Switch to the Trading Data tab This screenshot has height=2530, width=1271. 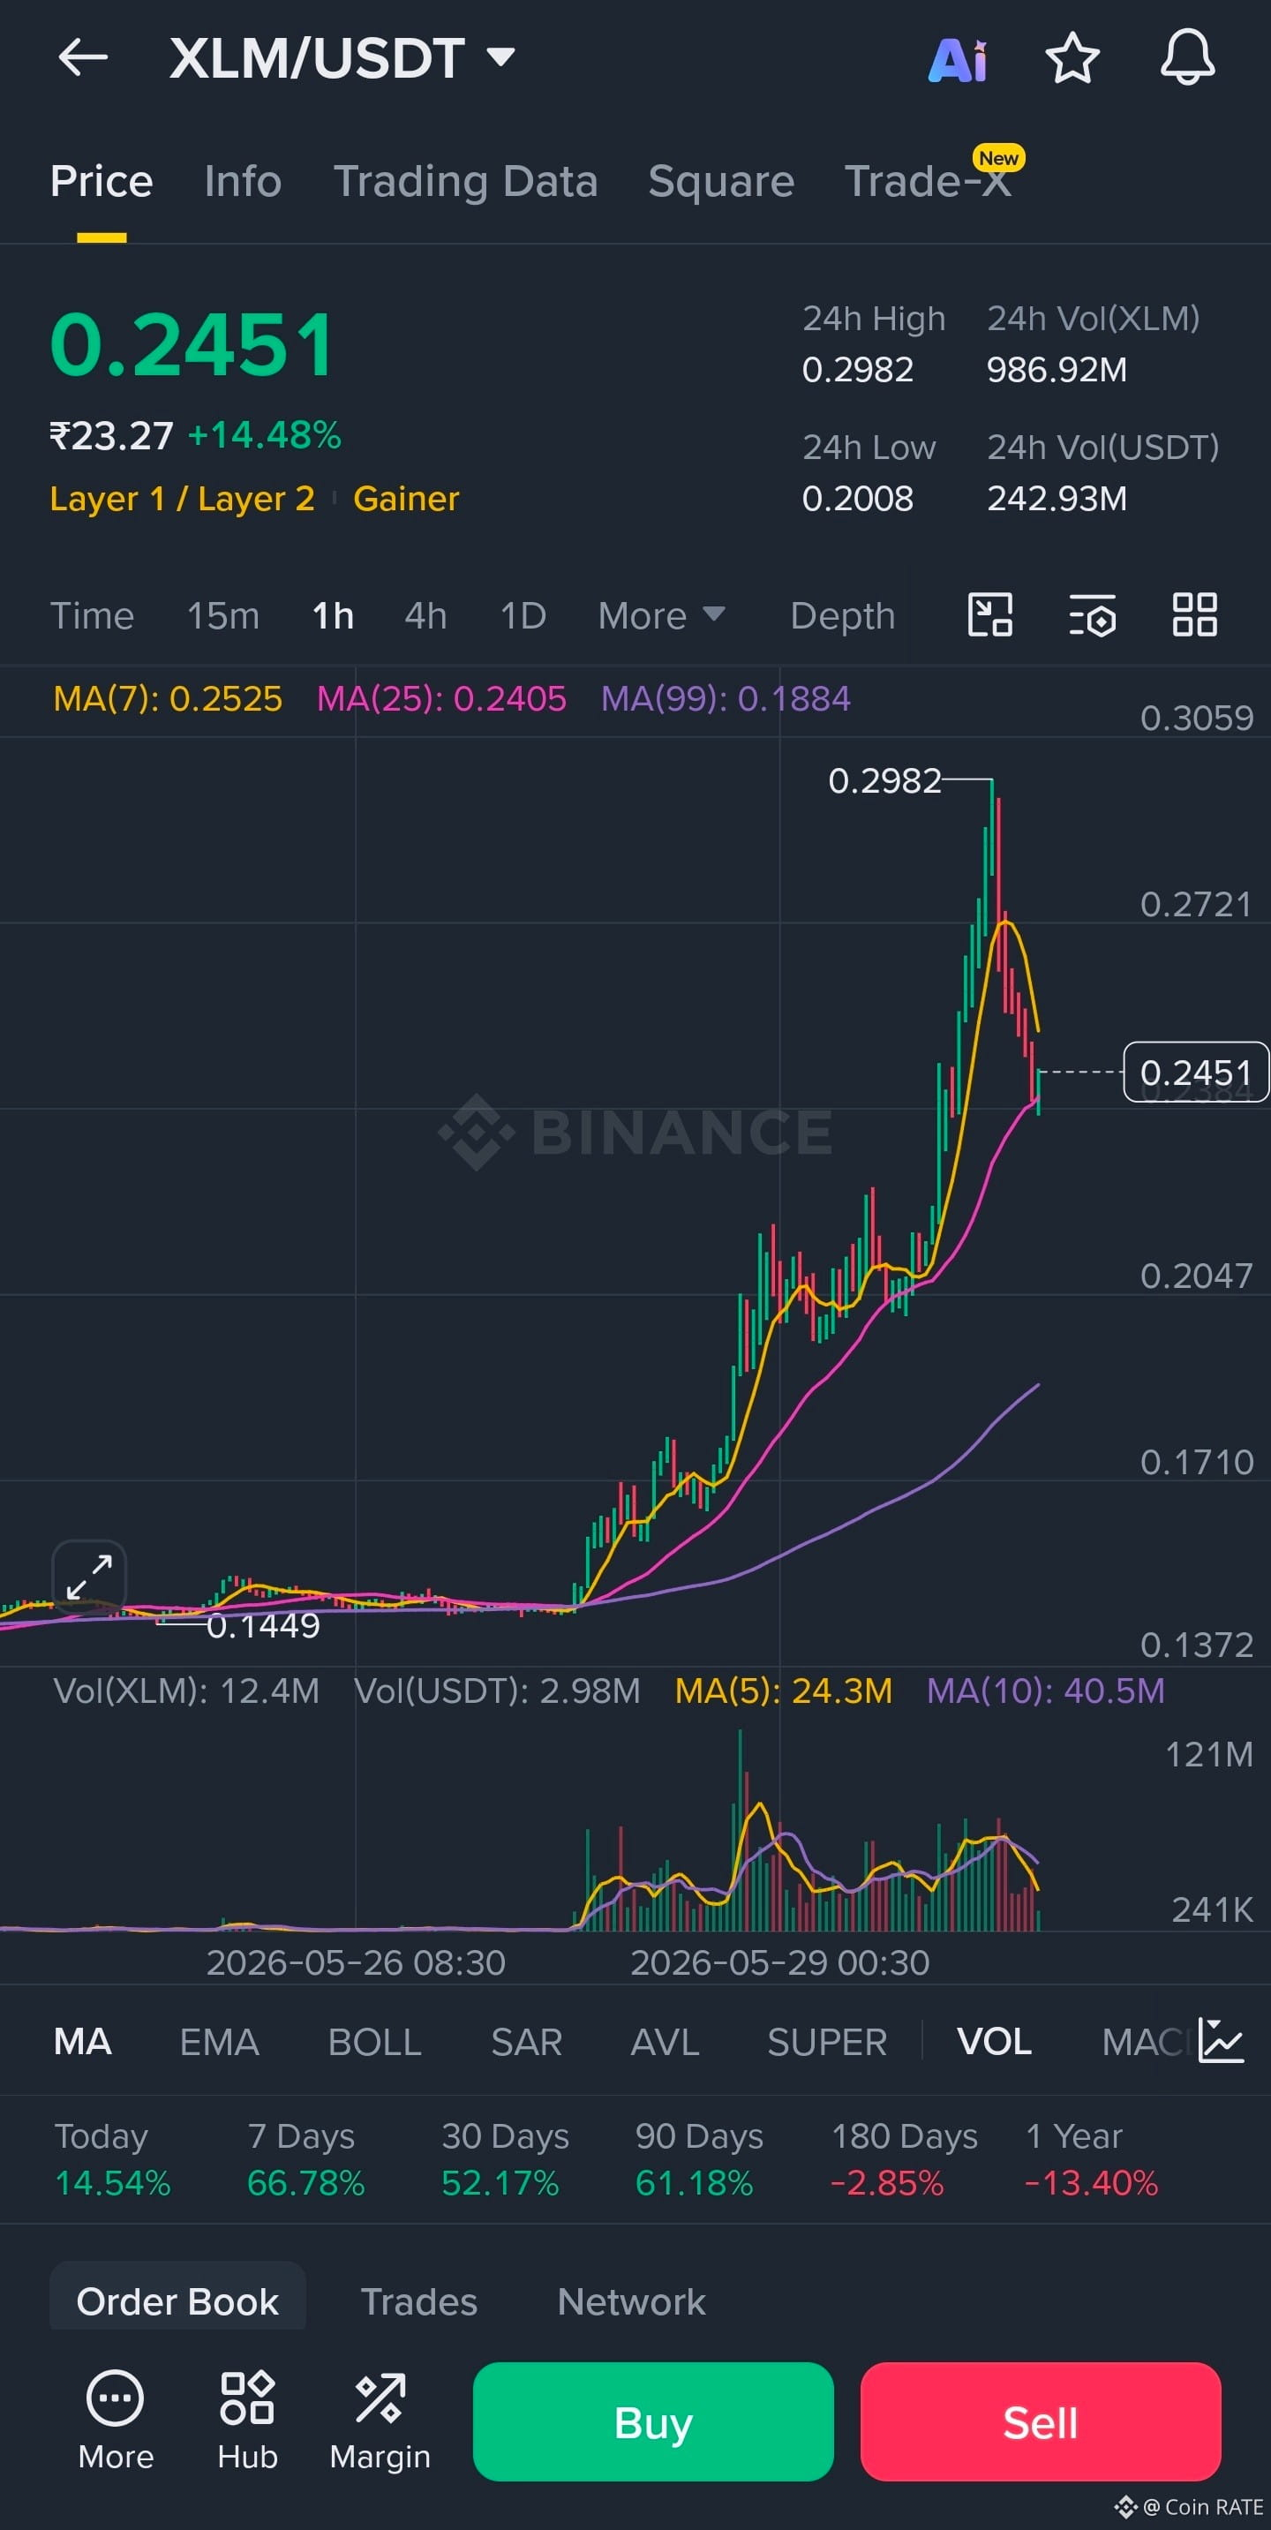pyautogui.click(x=465, y=182)
